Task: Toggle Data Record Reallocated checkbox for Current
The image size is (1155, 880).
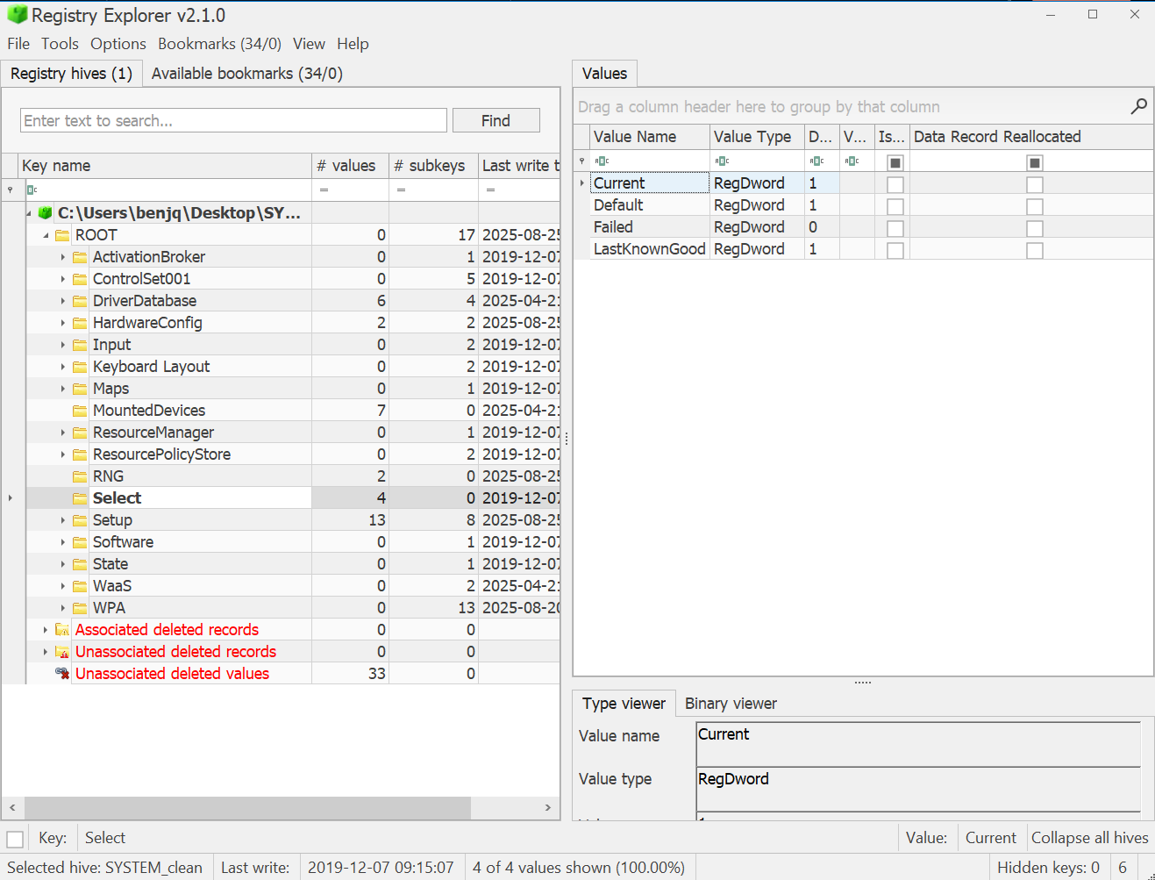Action: click(1035, 184)
